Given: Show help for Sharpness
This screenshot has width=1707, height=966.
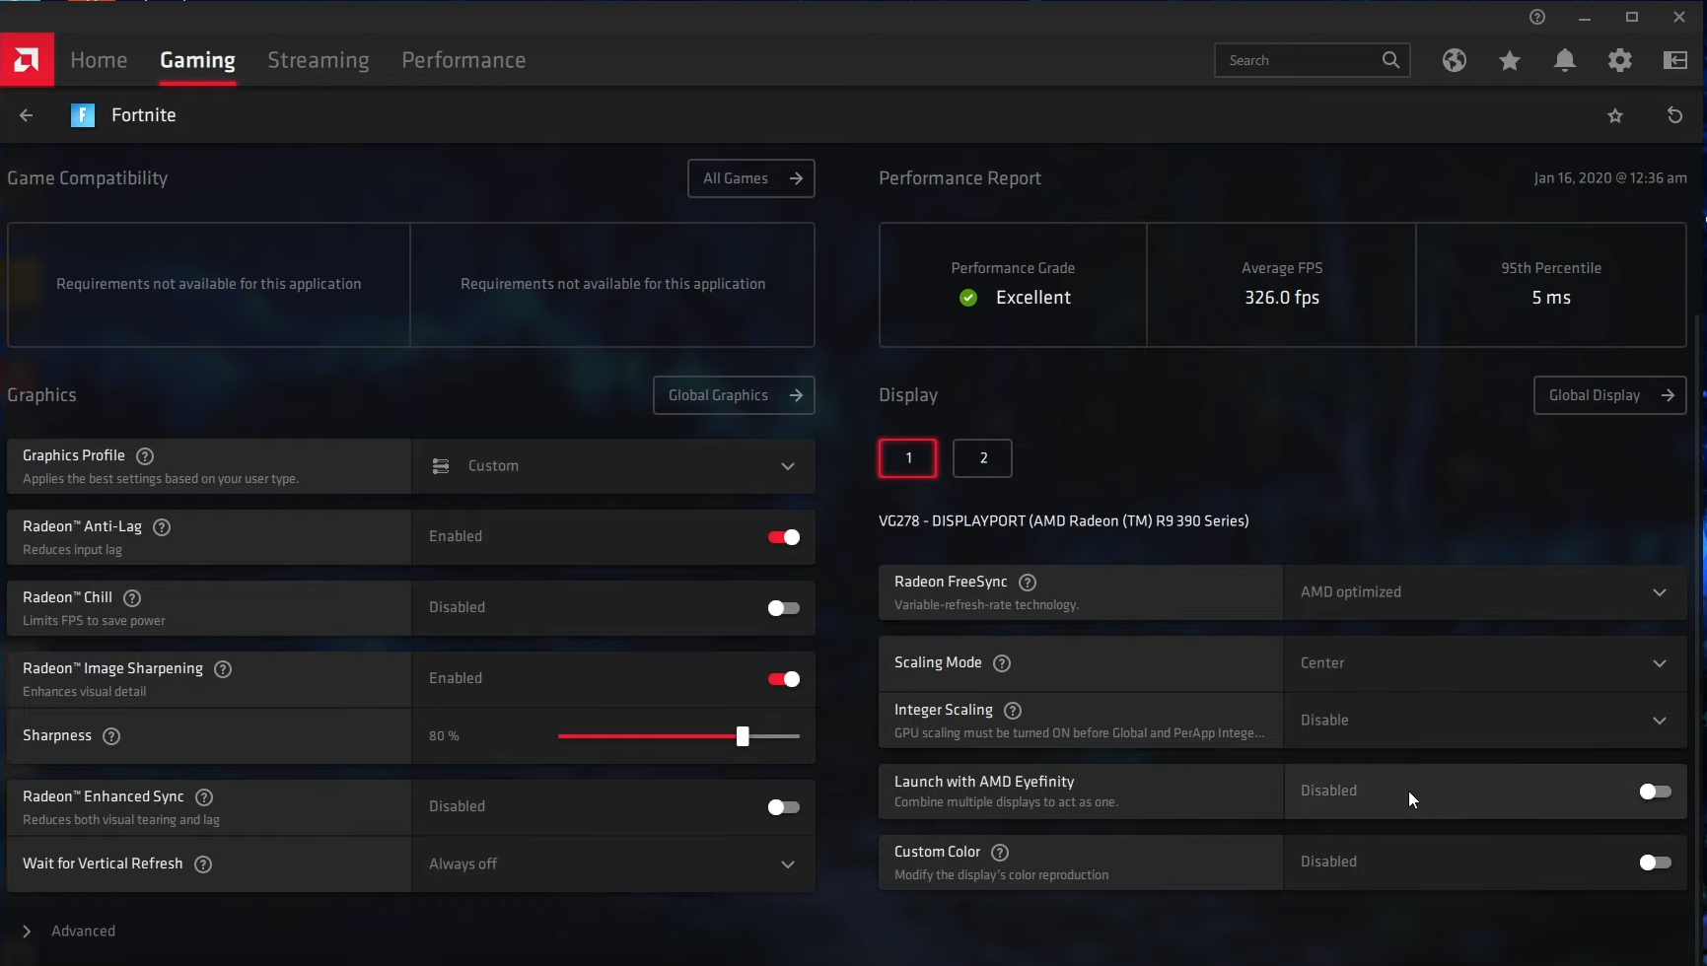Looking at the screenshot, I should 111,736.
